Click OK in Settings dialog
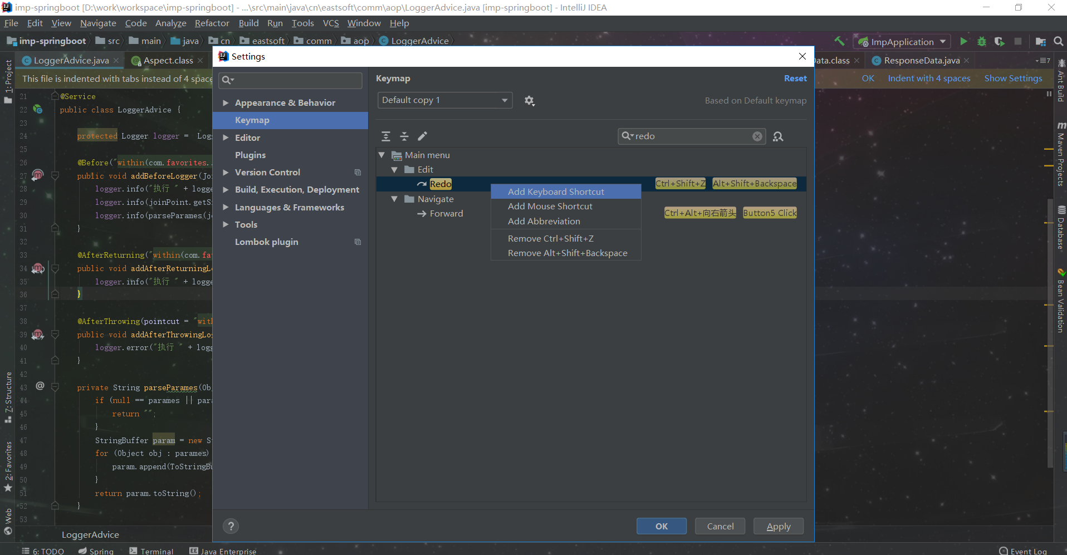Image resolution: width=1067 pixels, height=555 pixels. pyautogui.click(x=662, y=526)
